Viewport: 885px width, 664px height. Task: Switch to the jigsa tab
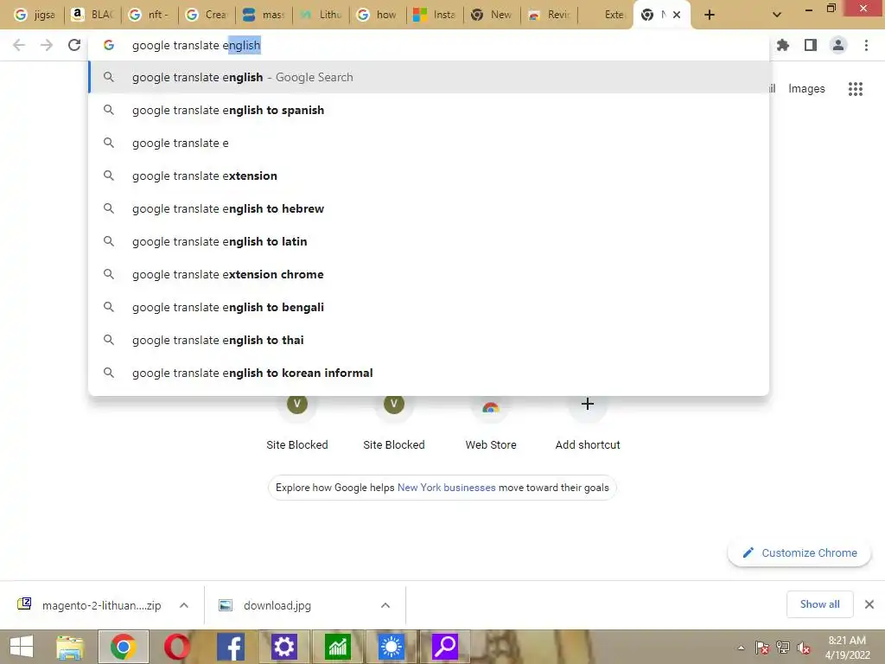click(x=35, y=16)
